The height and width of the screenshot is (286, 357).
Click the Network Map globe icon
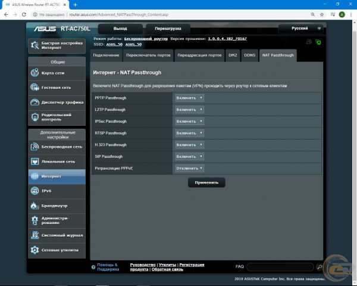35,73
